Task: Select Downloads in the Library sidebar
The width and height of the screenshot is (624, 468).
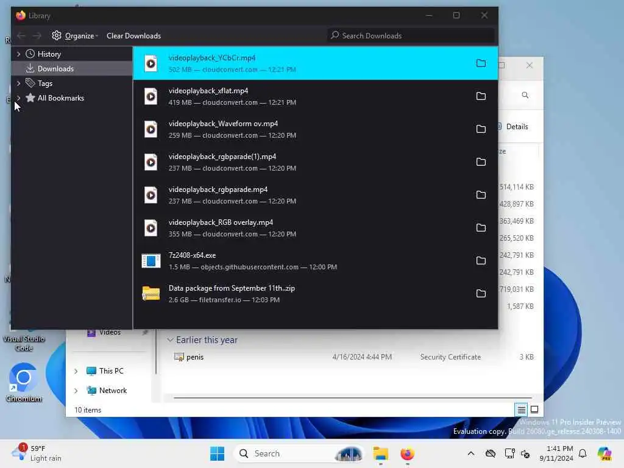Action: click(72, 68)
